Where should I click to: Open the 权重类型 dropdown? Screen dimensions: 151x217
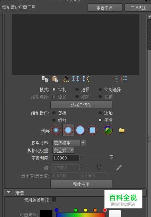point(69,143)
